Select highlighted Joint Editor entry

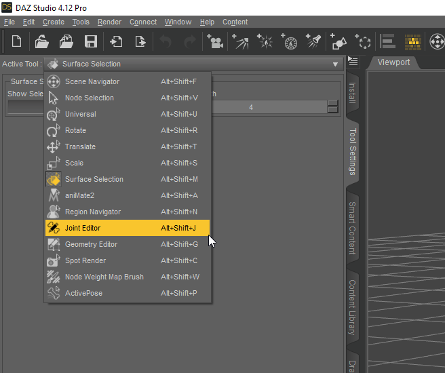pos(128,228)
